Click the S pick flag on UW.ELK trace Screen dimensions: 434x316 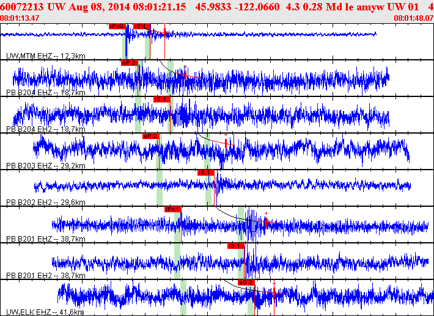(x=246, y=282)
